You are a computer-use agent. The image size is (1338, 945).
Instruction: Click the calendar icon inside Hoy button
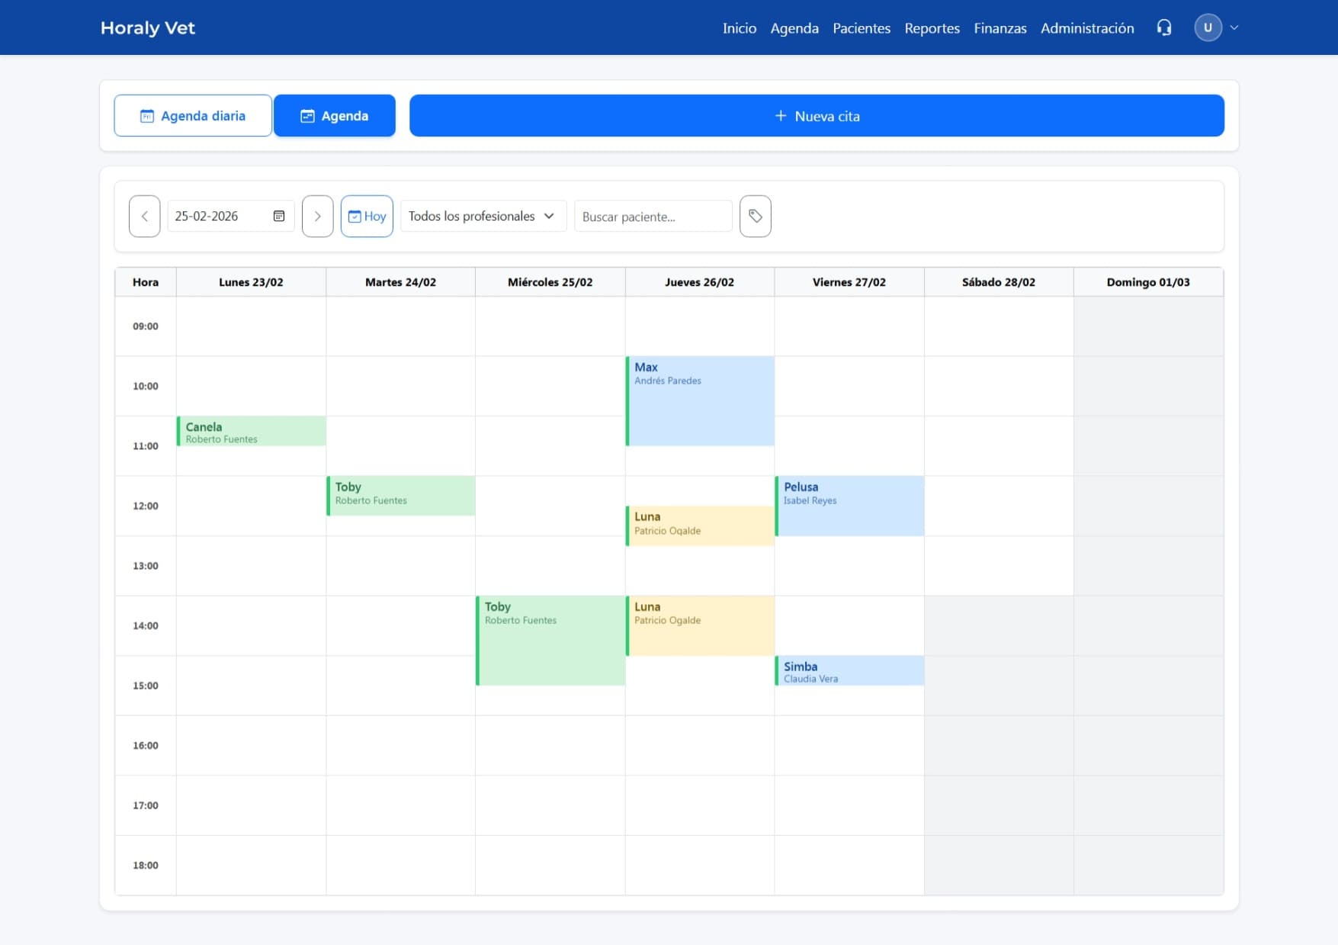point(355,216)
